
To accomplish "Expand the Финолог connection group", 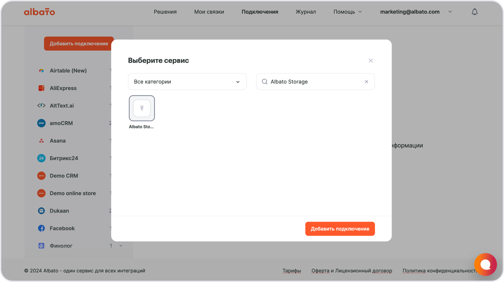I will (x=121, y=246).
